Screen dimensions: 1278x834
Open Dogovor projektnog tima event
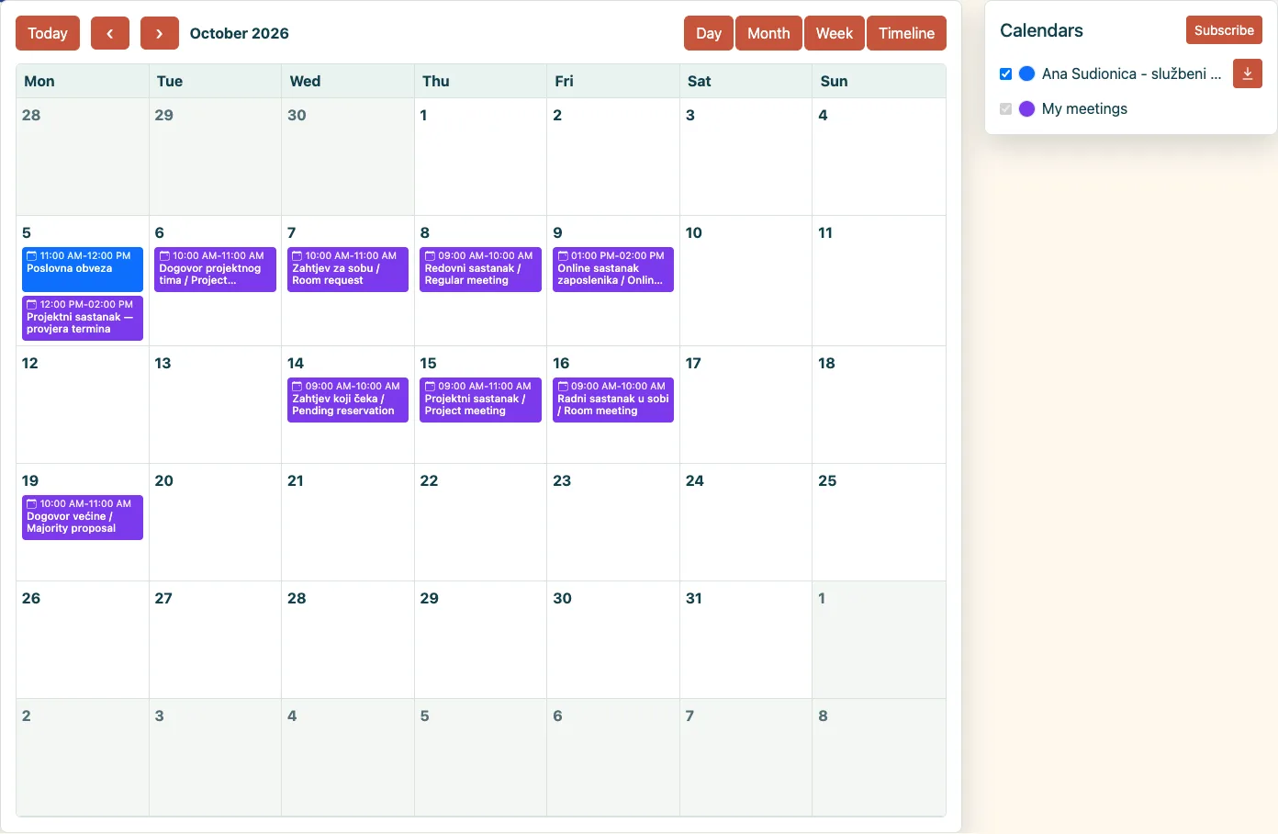coord(215,270)
